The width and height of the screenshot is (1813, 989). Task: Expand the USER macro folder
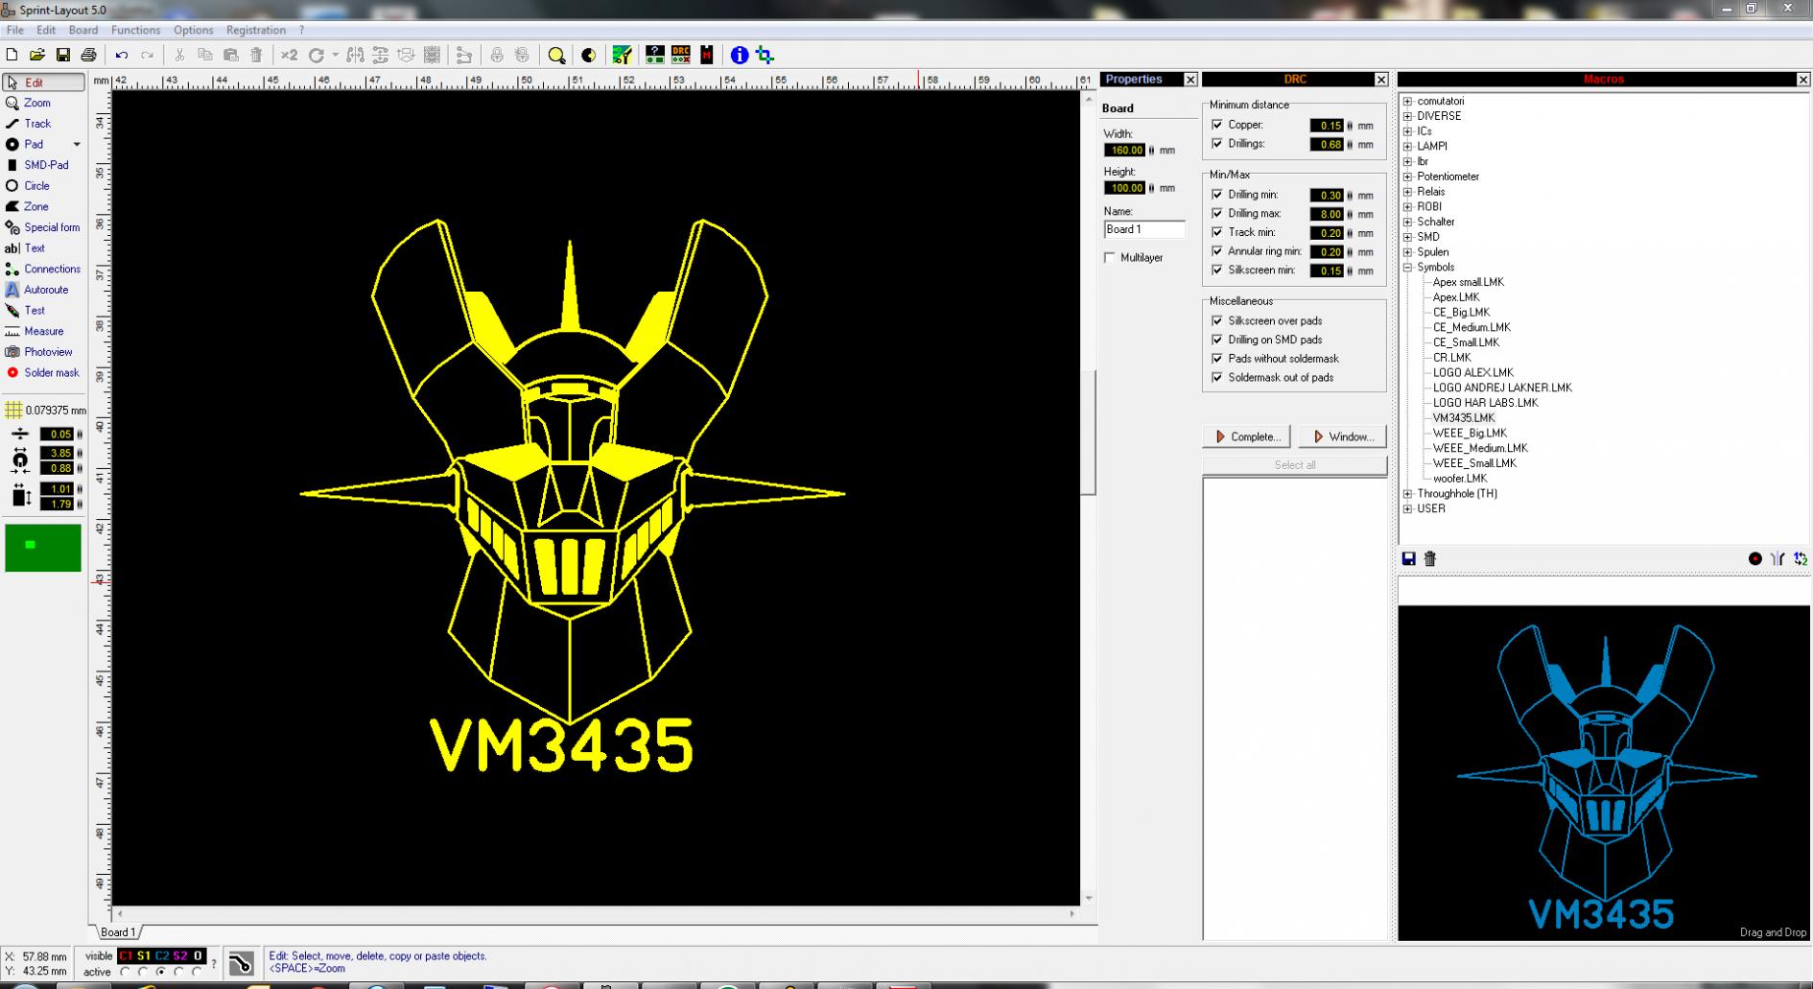1407,509
